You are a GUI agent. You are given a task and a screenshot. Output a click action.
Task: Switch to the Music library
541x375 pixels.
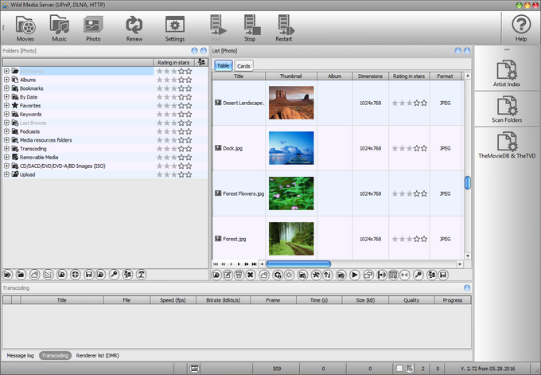click(59, 28)
